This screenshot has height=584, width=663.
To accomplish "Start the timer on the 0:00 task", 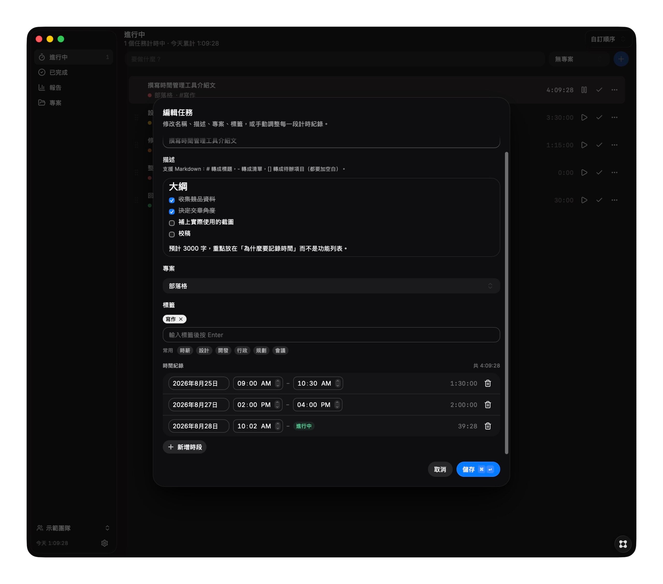I will coord(584,172).
